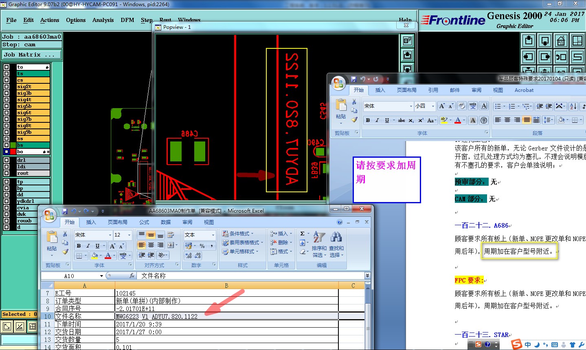
Task: Toggle display checkbox for layer sig2t
Action: pos(7,87)
